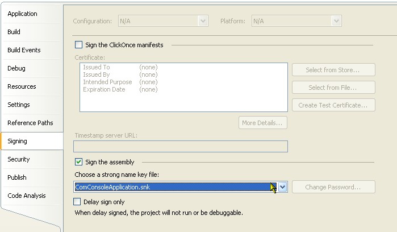Image resolution: width=397 pixels, height=232 pixels.
Task: Open the Platform dropdown
Action: pyautogui.click(x=296, y=21)
